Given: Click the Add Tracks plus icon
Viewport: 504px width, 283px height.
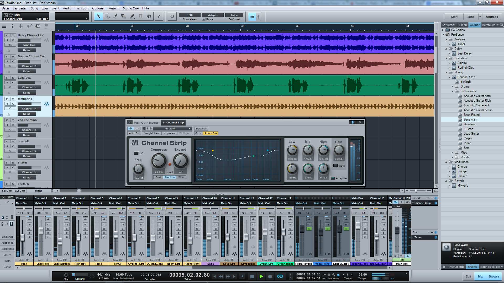Looking at the screenshot, I should [x=21, y=26].
